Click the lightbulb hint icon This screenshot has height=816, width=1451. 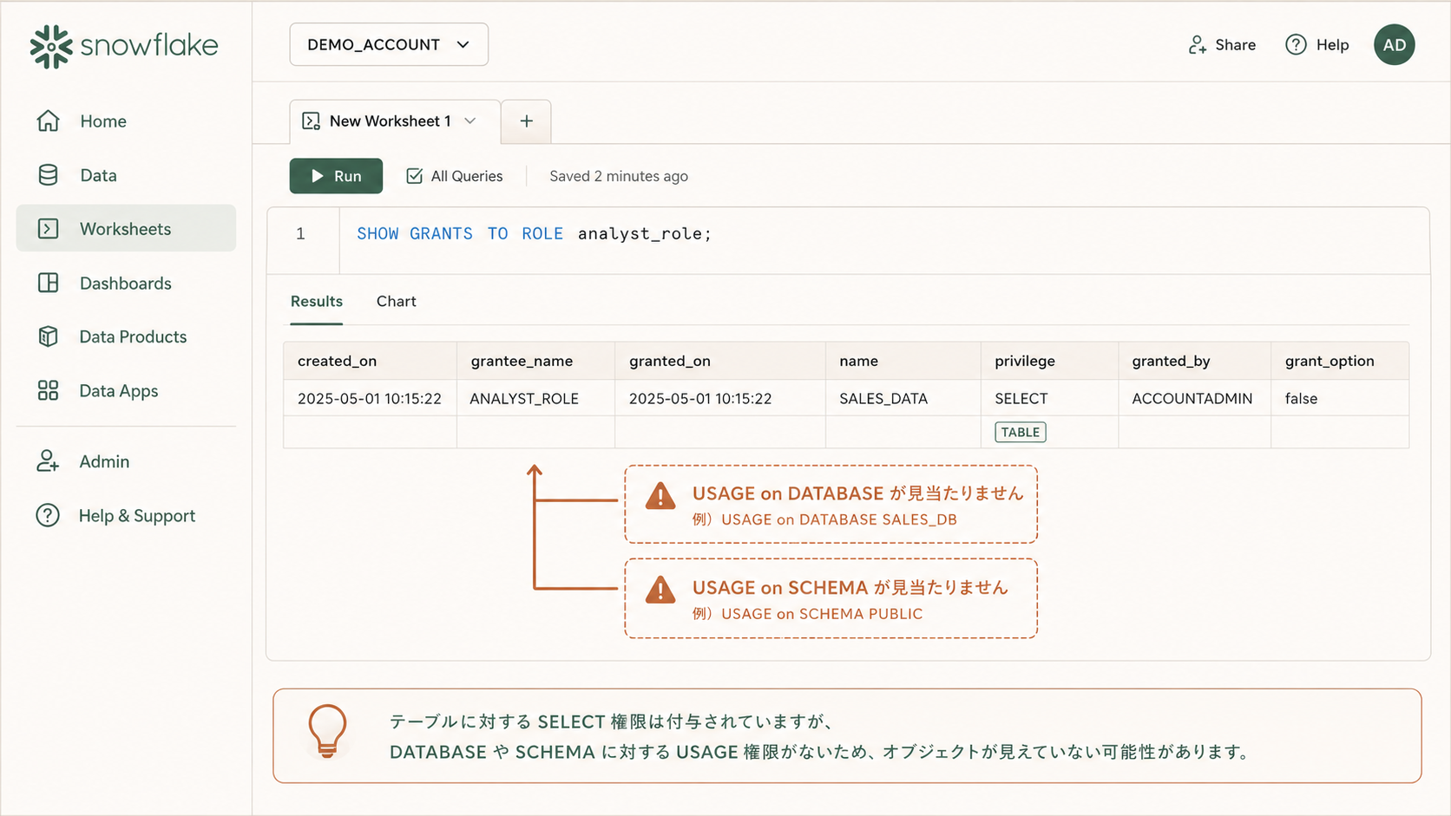coord(327,732)
